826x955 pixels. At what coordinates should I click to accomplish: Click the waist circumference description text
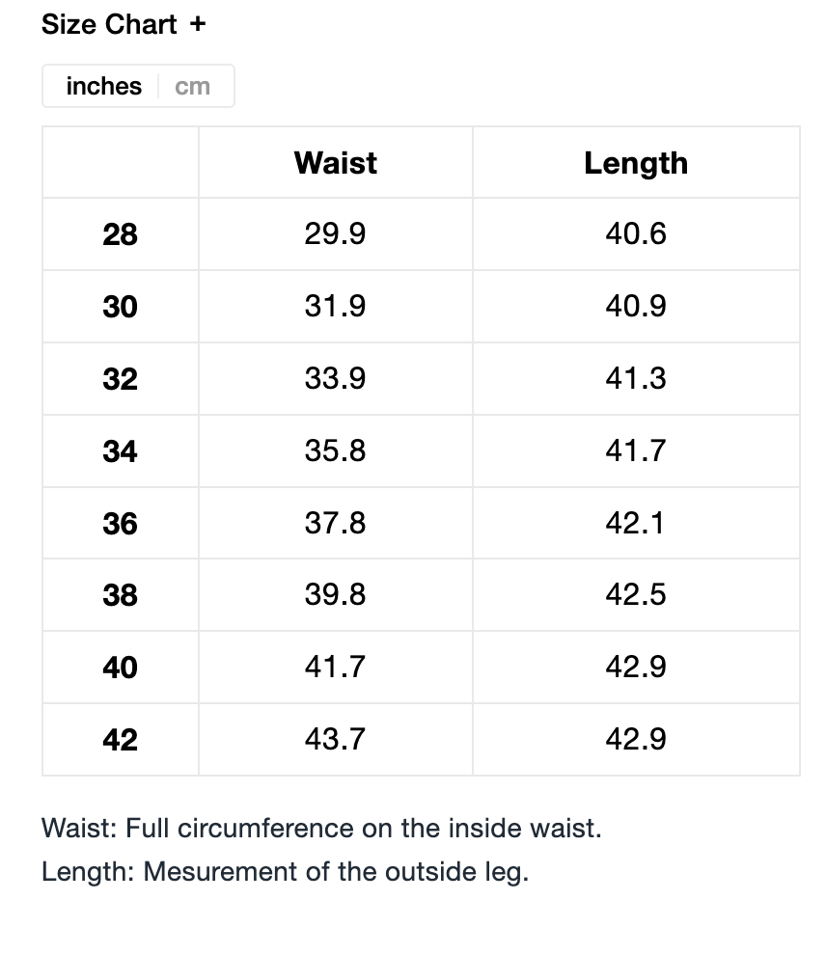tap(321, 829)
